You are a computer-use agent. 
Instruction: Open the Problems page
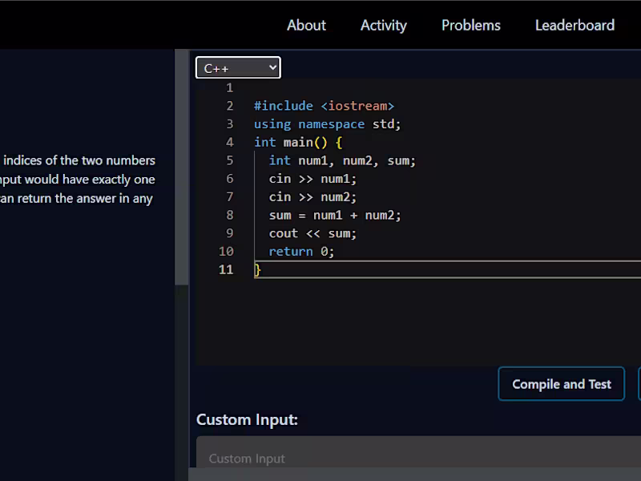(470, 25)
